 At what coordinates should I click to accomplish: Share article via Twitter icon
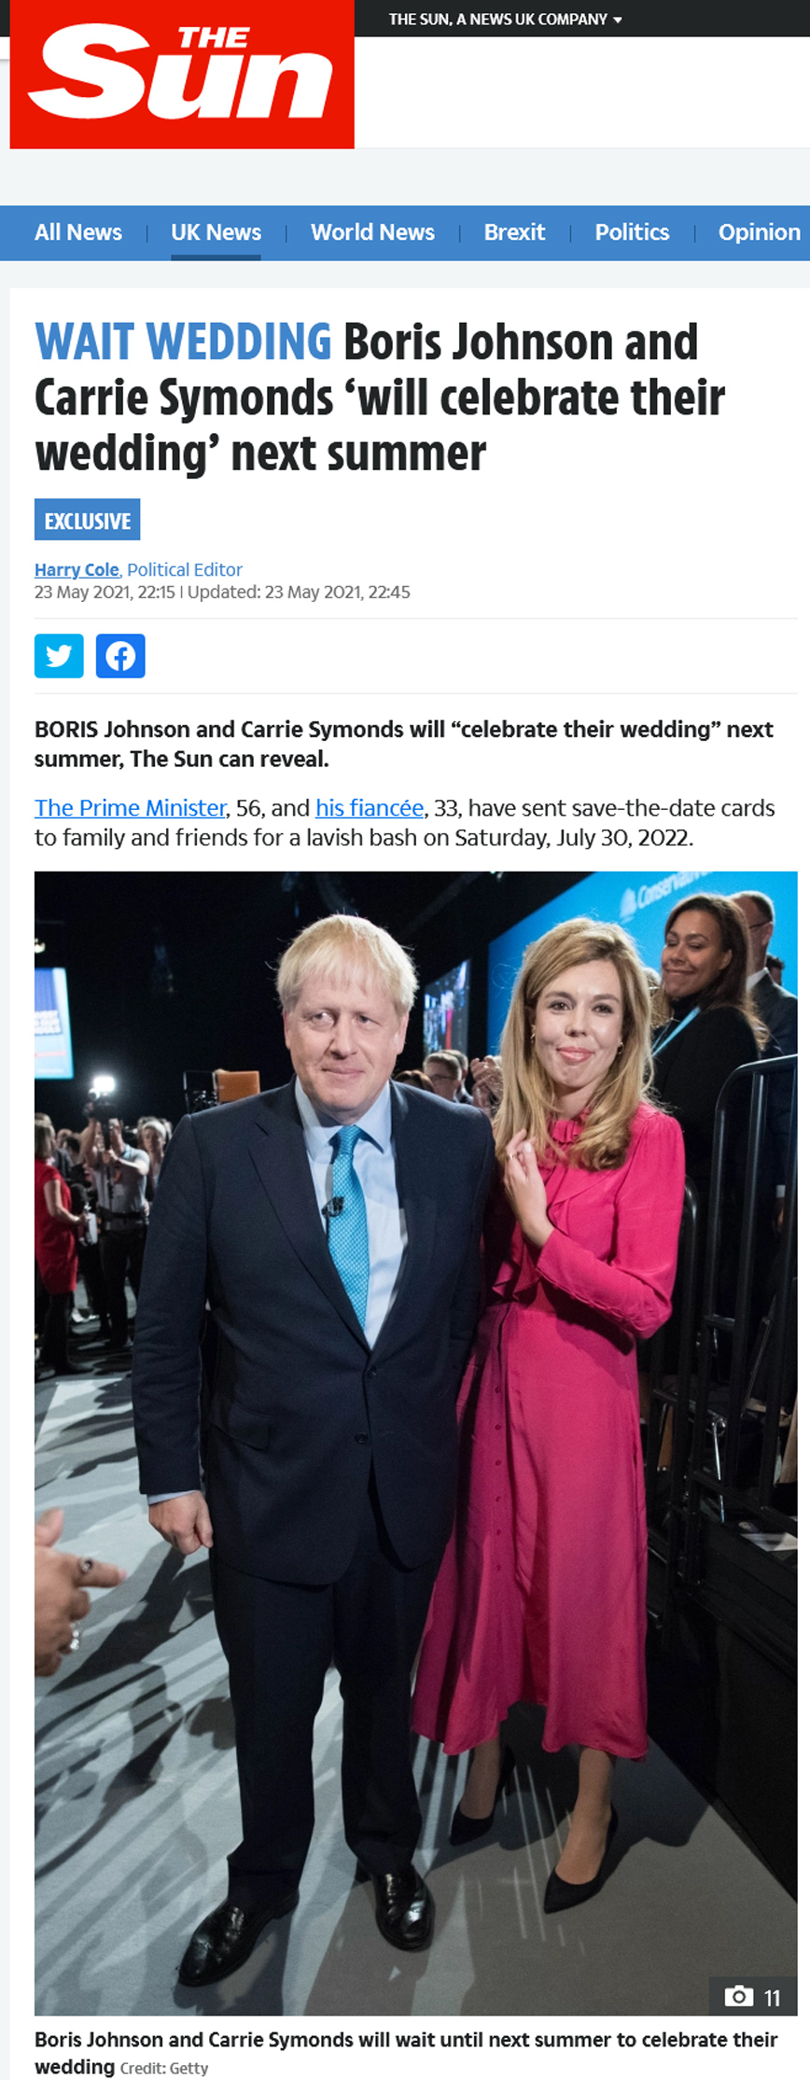pos(59,655)
